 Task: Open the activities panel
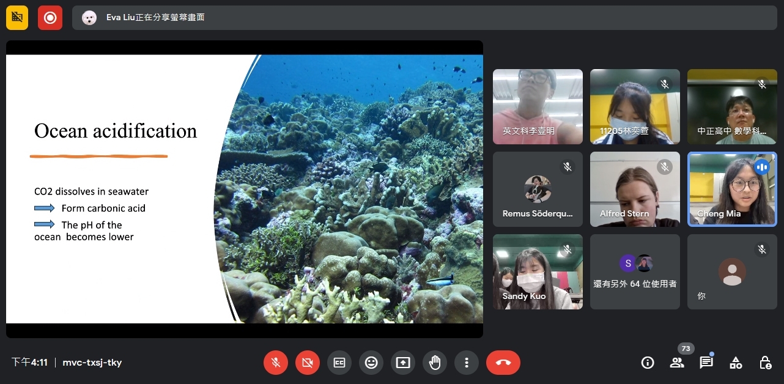click(x=736, y=363)
